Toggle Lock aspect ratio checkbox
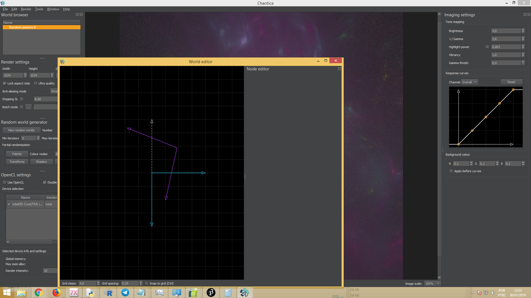Screen dimensions: 531x298 click(x=4, y=83)
